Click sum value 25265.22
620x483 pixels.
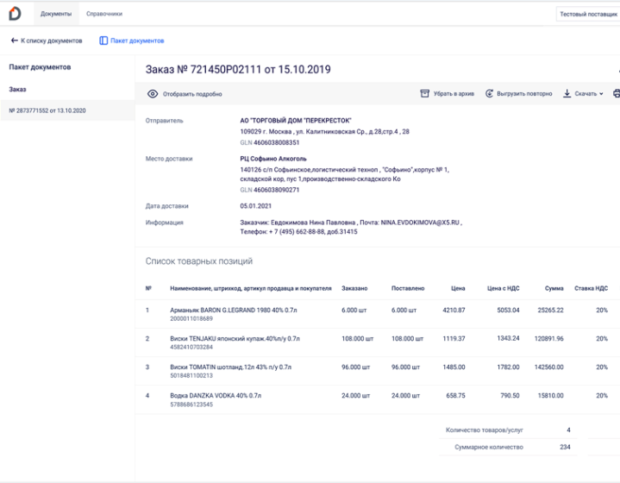point(550,310)
